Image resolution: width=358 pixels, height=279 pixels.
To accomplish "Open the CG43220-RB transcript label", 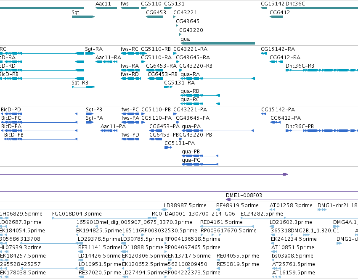I will (196, 66).
